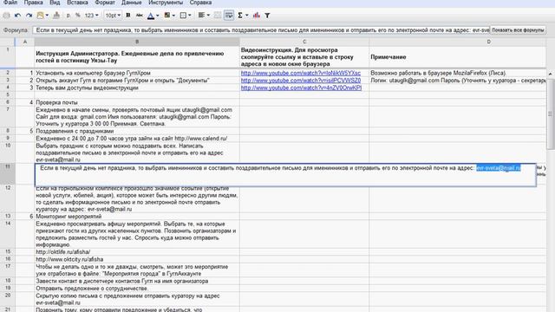
Task: Click the Примечание header cell
Action: tap(458, 57)
